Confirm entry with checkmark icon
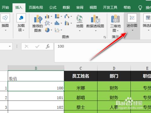The image size is (151, 113). [37, 46]
